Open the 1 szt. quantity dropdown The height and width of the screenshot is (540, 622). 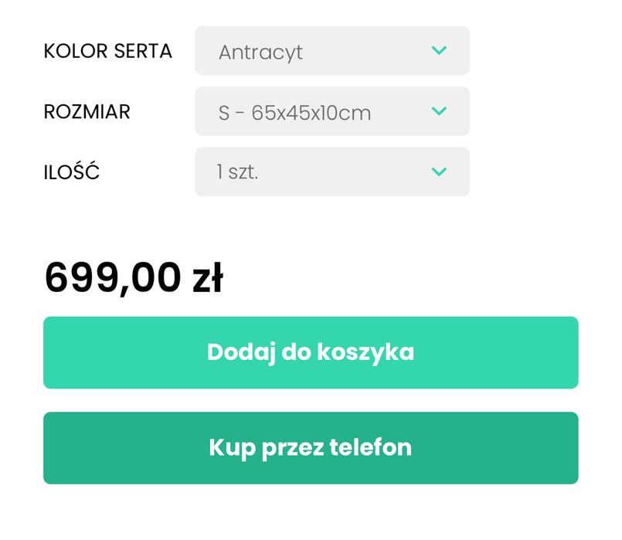331,172
